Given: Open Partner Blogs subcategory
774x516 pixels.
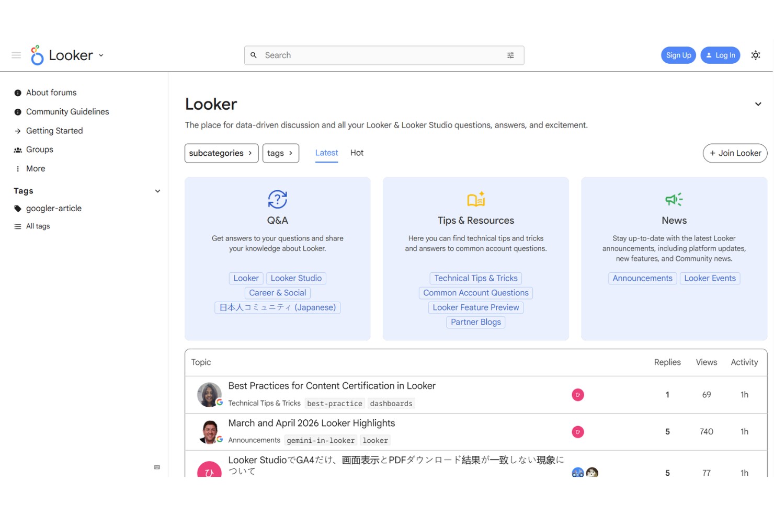Looking at the screenshot, I should point(476,322).
